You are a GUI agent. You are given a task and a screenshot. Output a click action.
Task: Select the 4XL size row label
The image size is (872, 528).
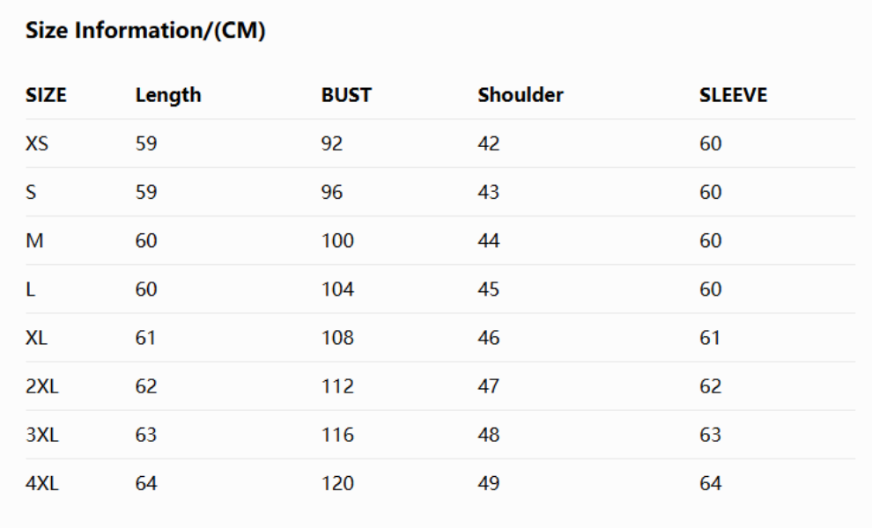[41, 482]
